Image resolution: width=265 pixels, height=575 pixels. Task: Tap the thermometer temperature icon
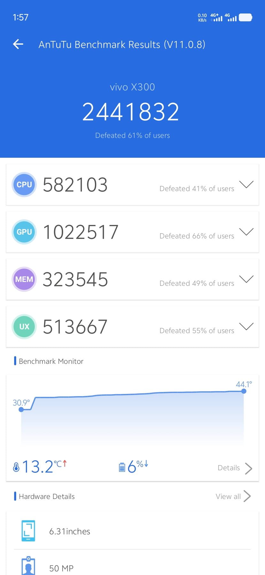pyautogui.click(x=16, y=467)
